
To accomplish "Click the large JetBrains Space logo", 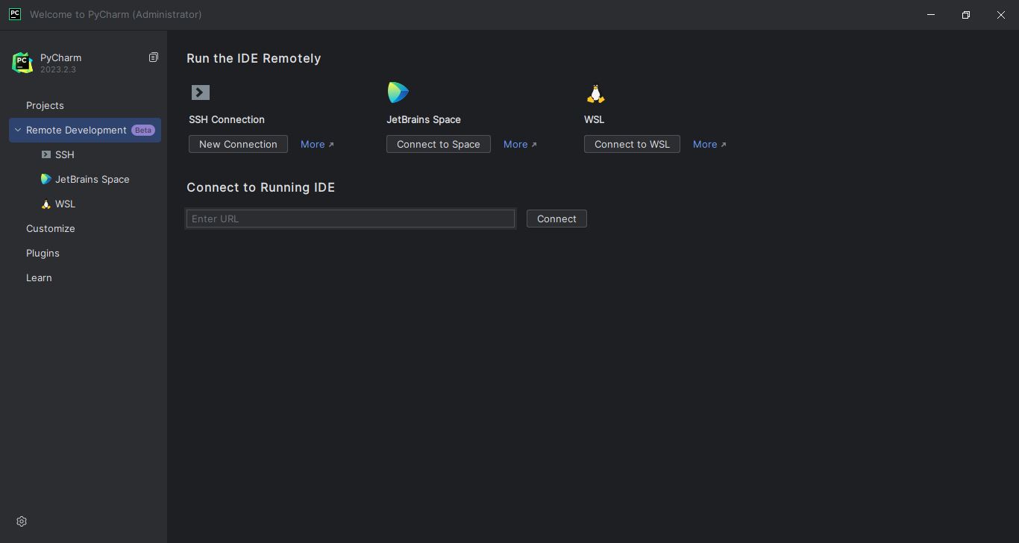I will (x=398, y=92).
